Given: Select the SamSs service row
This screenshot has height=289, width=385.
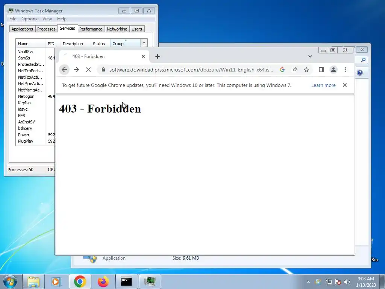Looking at the screenshot, I should pyautogui.click(x=24, y=58).
